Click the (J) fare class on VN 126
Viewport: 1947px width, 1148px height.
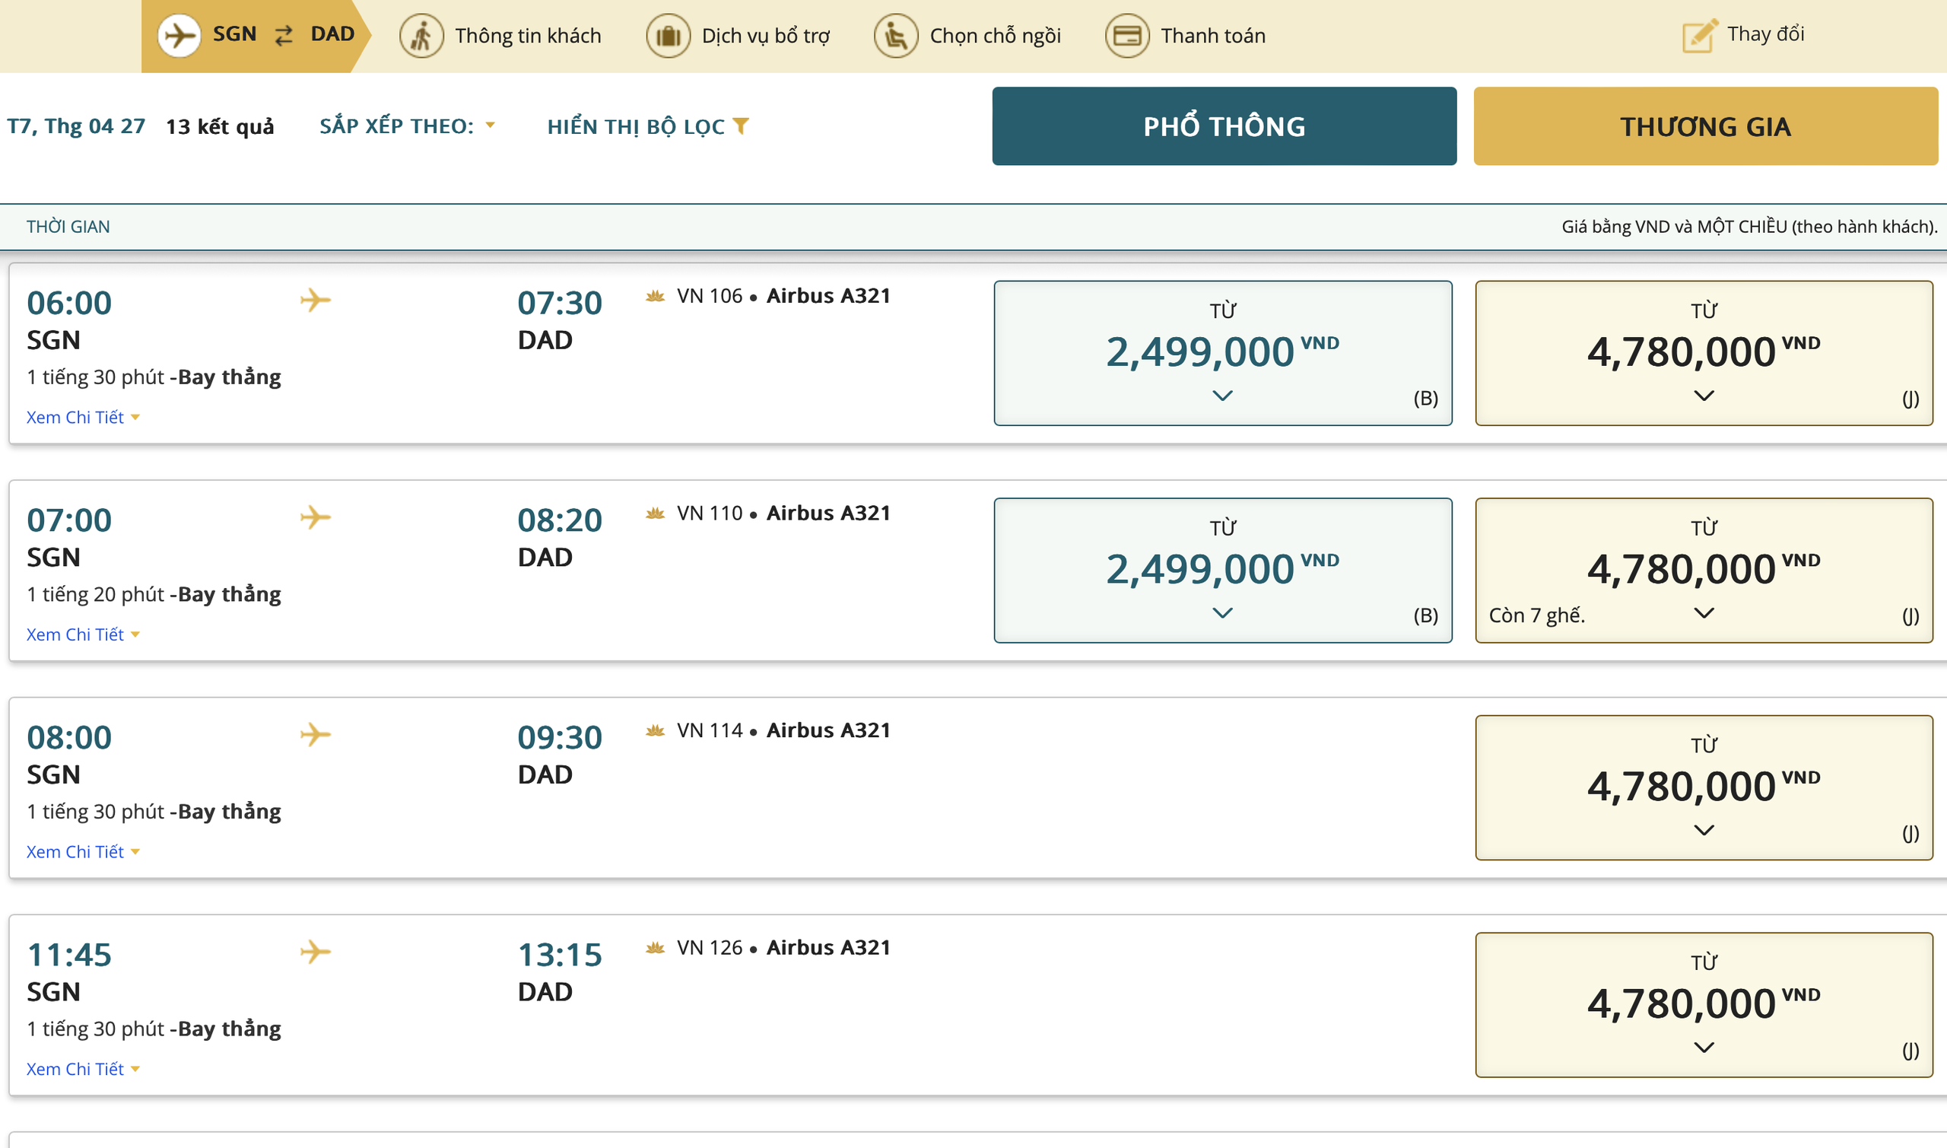tap(1910, 1051)
